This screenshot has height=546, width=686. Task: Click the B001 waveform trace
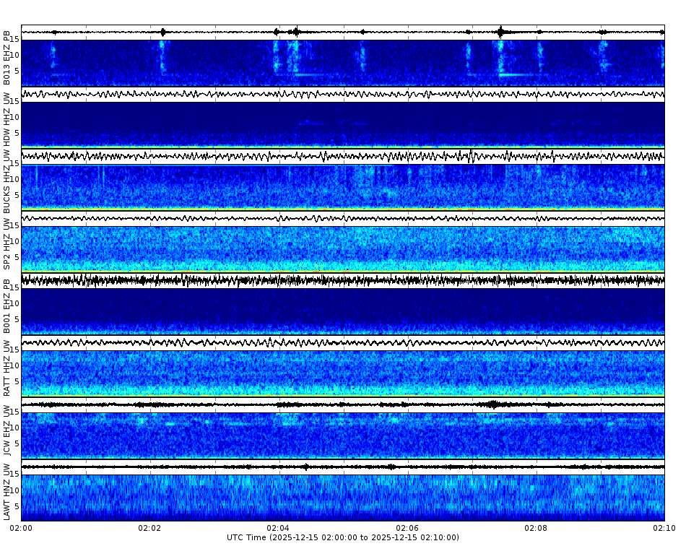pos(339,280)
